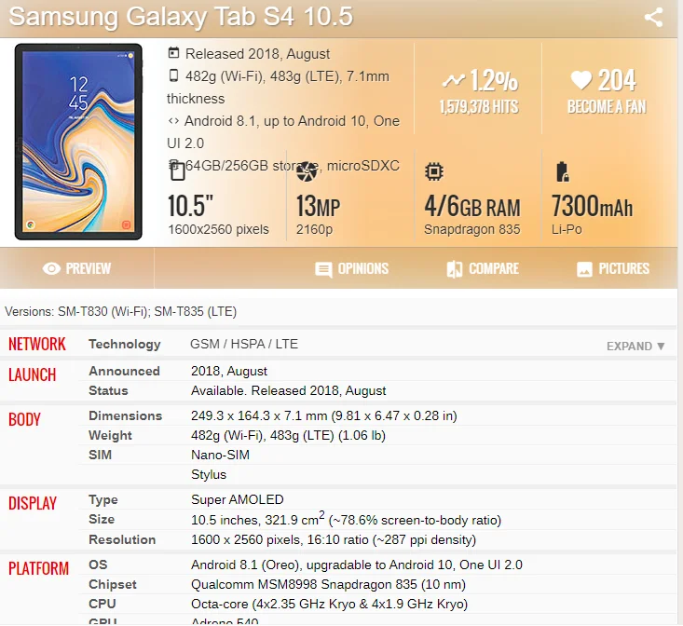Click the compare icon beside the Compare label
This screenshot has height=626, width=683.
[455, 269]
